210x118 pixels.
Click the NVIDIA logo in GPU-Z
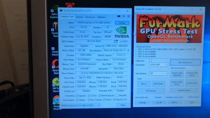(121, 32)
